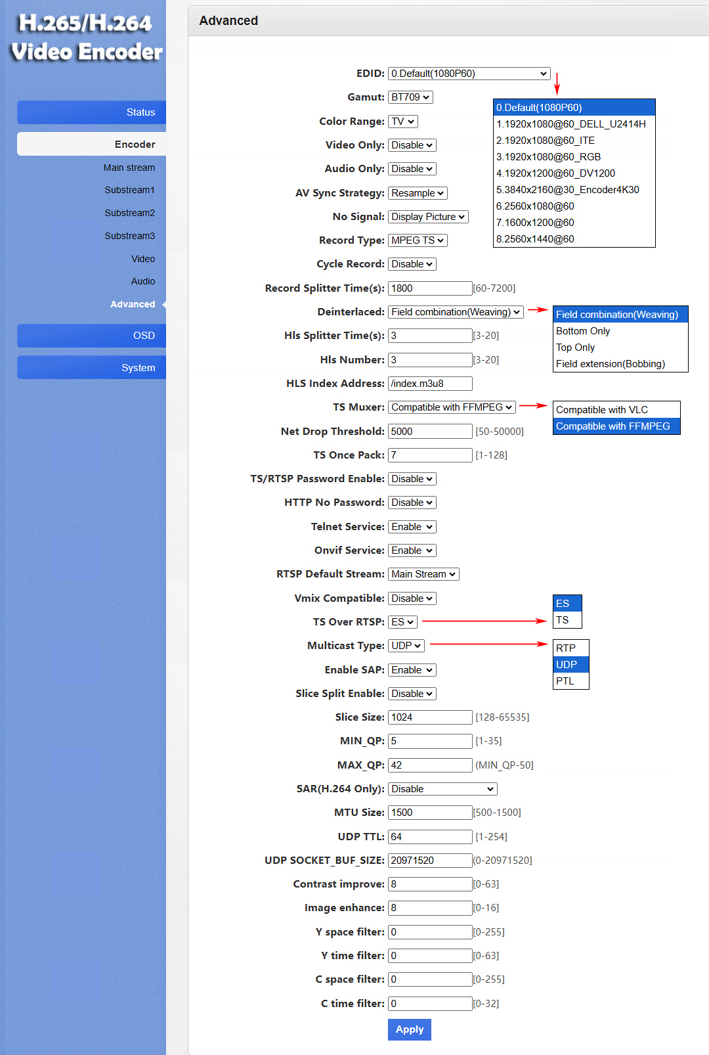The image size is (709, 1055).
Task: Open the Deinterlaced dropdown
Action: [456, 312]
